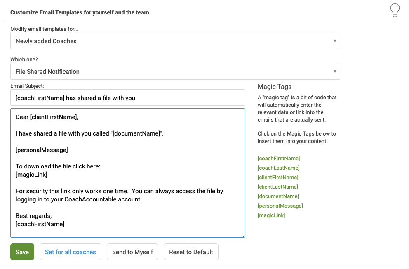
Task: Click the 'Best regards,' line in body
Action: pos(34,216)
